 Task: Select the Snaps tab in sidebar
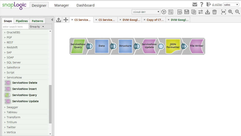pyautogui.click(x=8, y=21)
